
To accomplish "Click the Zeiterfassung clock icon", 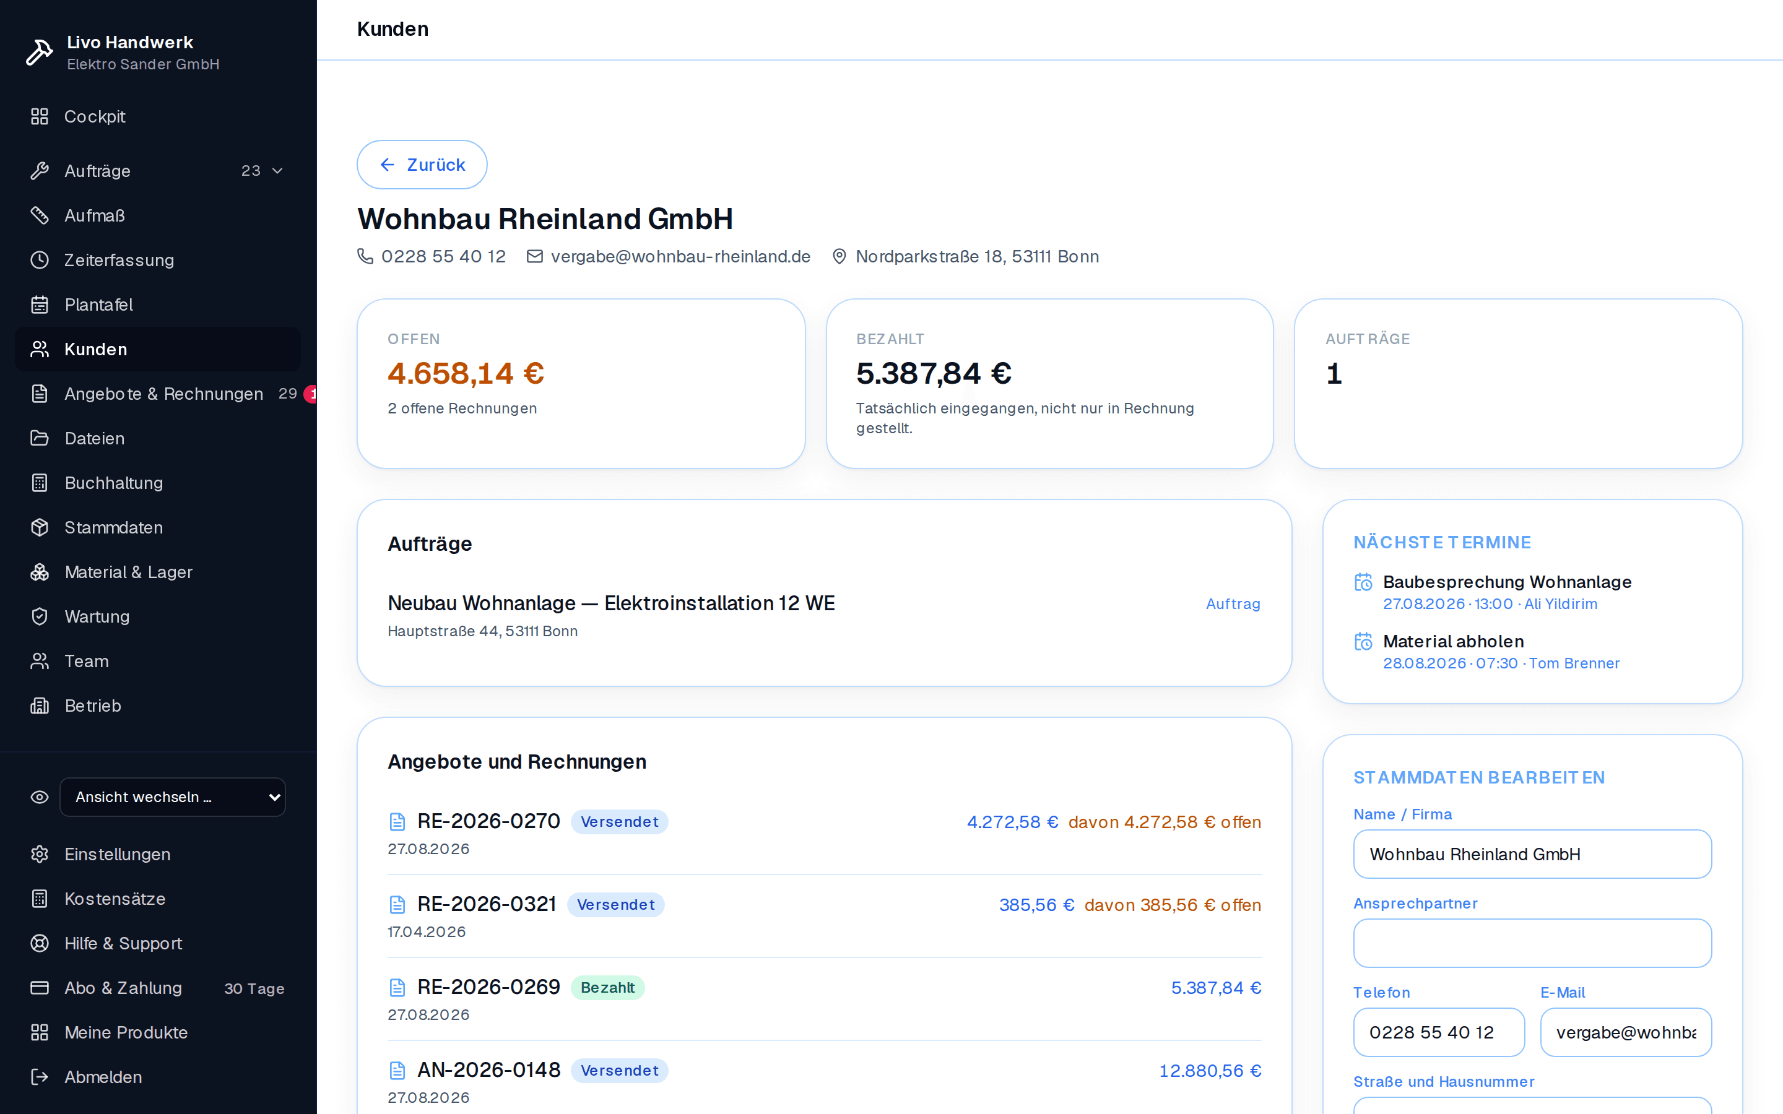I will coord(40,260).
